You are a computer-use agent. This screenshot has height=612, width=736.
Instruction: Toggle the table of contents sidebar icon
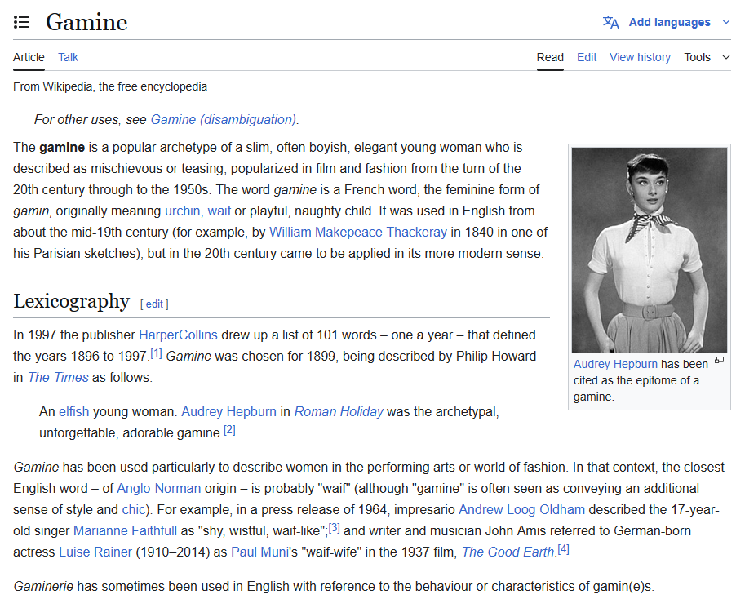pyautogui.click(x=21, y=22)
